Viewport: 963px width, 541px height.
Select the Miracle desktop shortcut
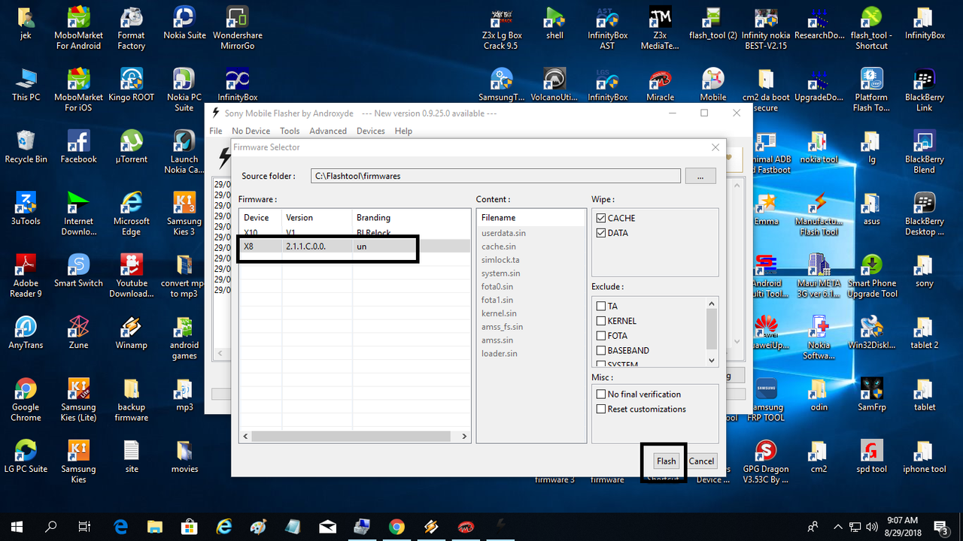(660, 85)
